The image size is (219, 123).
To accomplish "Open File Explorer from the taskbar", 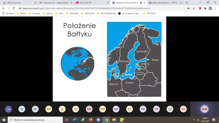I will coord(114,120).
